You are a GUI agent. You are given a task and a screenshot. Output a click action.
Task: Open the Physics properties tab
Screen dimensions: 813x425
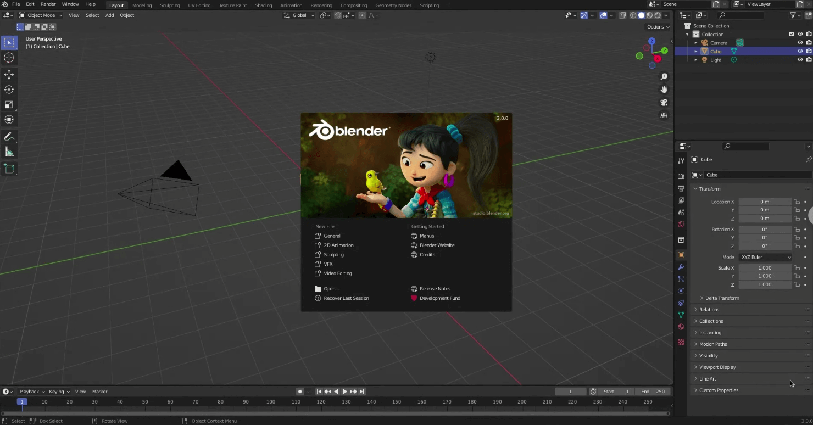coord(681,290)
